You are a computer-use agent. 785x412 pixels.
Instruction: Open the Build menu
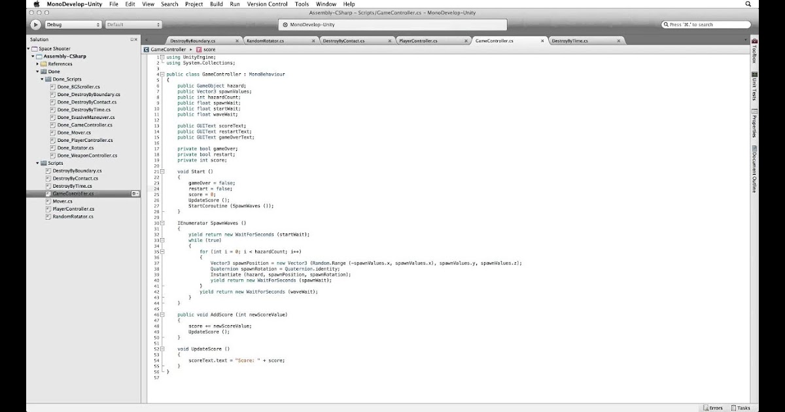tap(217, 4)
